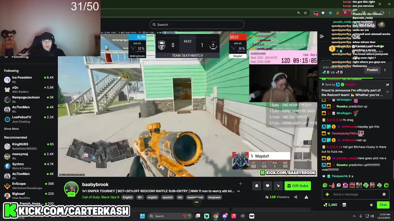Viewport: 394px width, 221px height.
Task: Collapse chat panel arrow icon
Action: click(322, 36)
